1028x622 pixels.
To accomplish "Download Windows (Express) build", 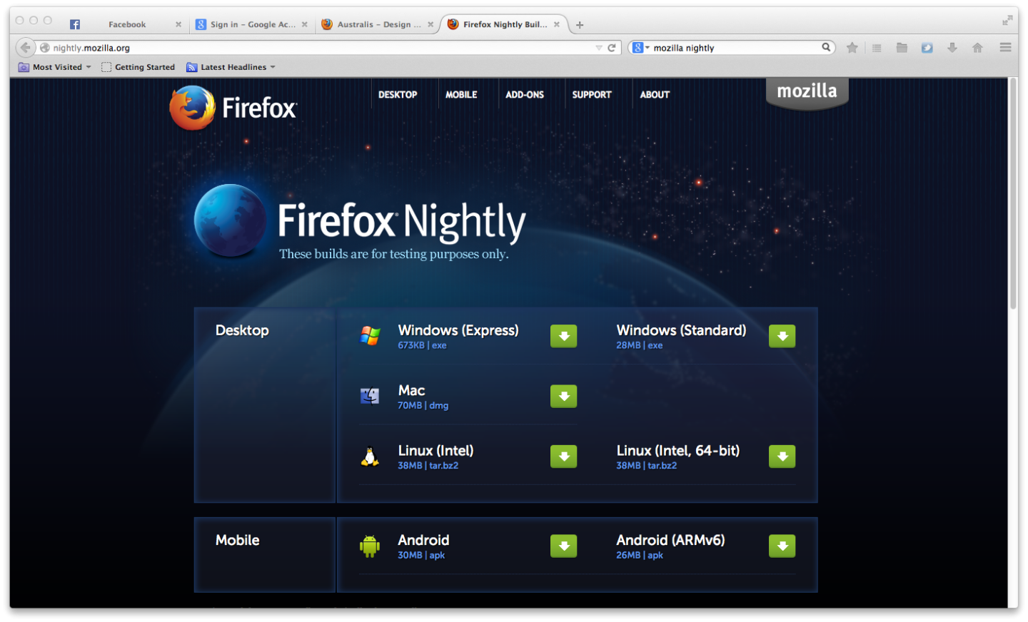I will tap(563, 336).
